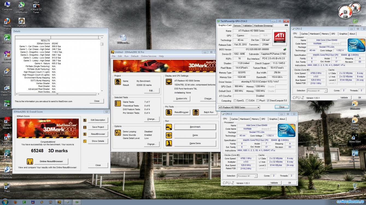Screen dimensions: 366x205
Task: Select the Stone Giant desktop icon
Action: coord(355,138)
